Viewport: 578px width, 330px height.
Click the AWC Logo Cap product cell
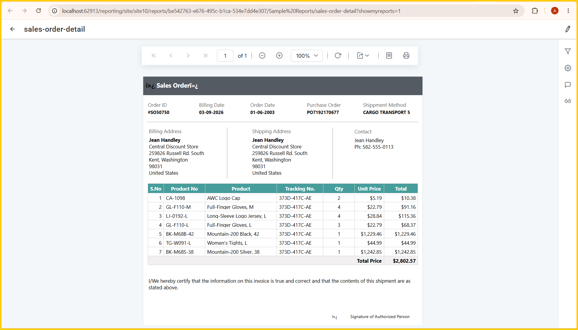point(241,198)
